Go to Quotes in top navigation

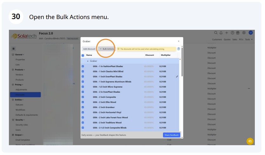click(x=227, y=40)
